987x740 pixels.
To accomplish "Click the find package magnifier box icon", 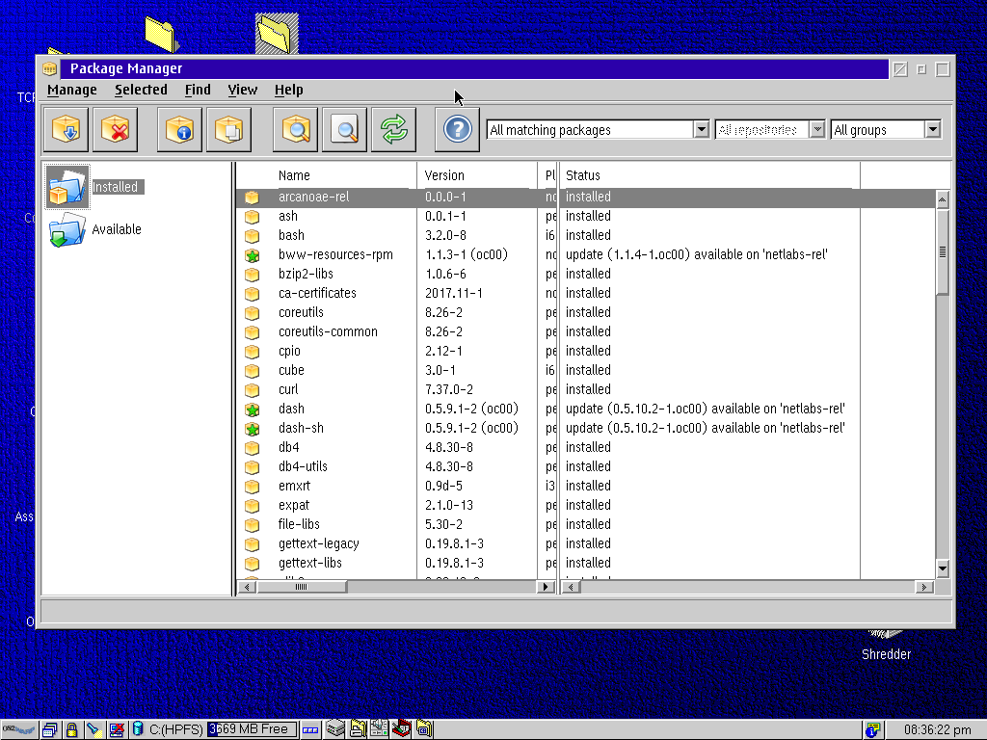I will 295,130.
